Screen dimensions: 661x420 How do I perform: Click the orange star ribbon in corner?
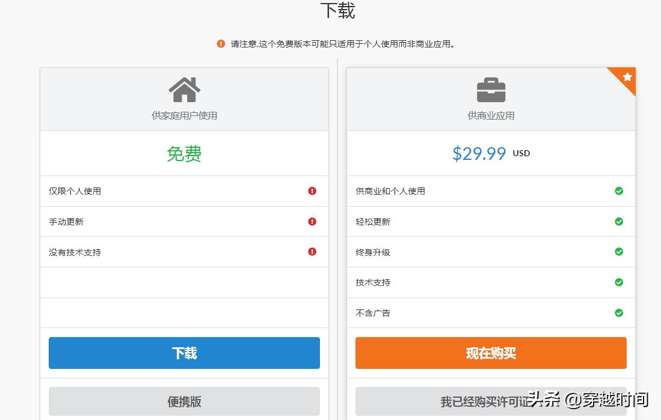626,78
